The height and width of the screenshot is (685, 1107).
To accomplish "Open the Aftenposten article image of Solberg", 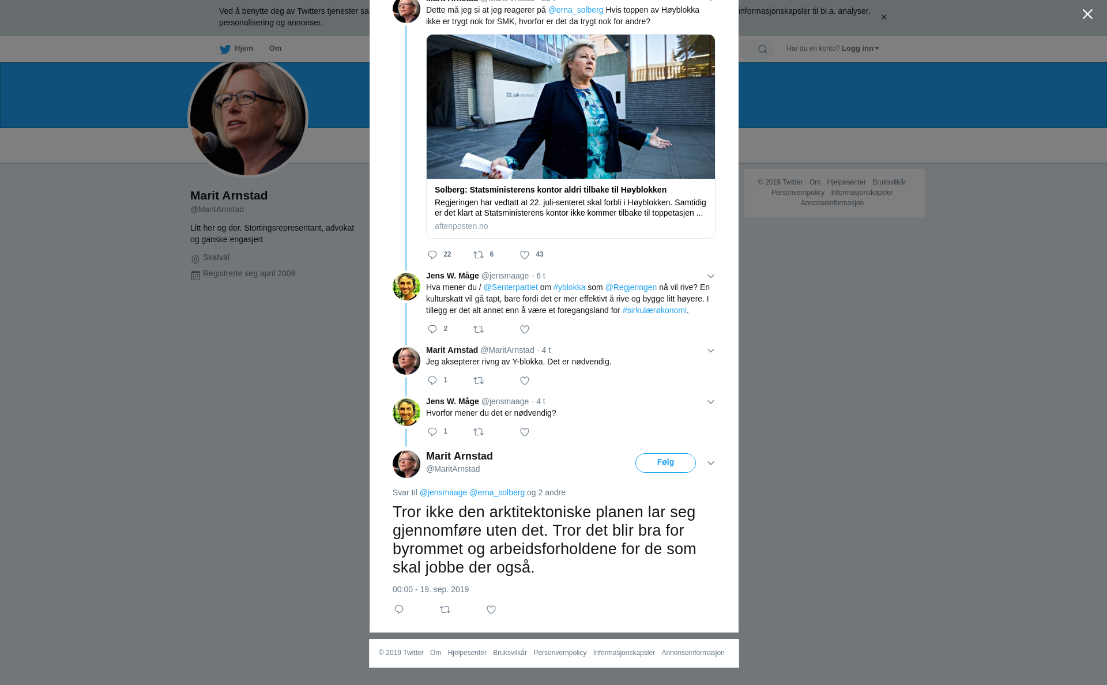I will (571, 107).
